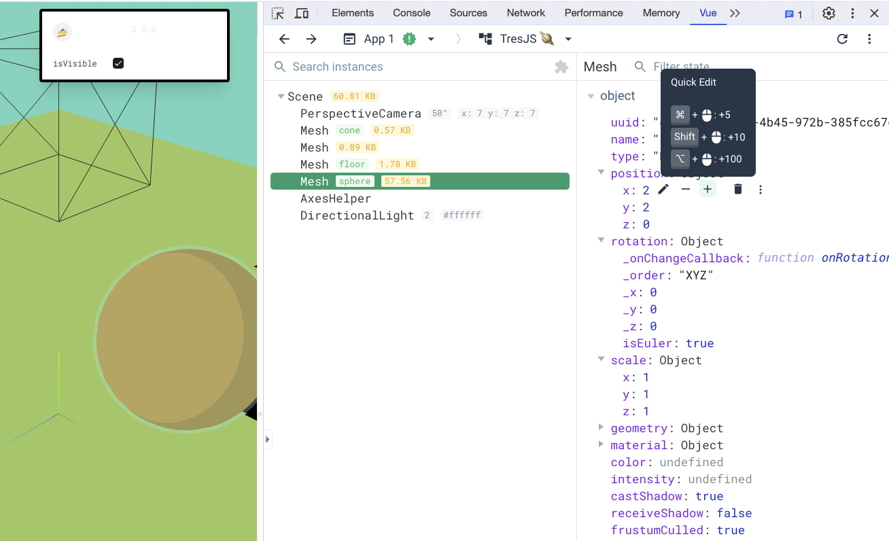889x541 pixels.
Task: Go back with the left arrow icon
Action: click(285, 39)
